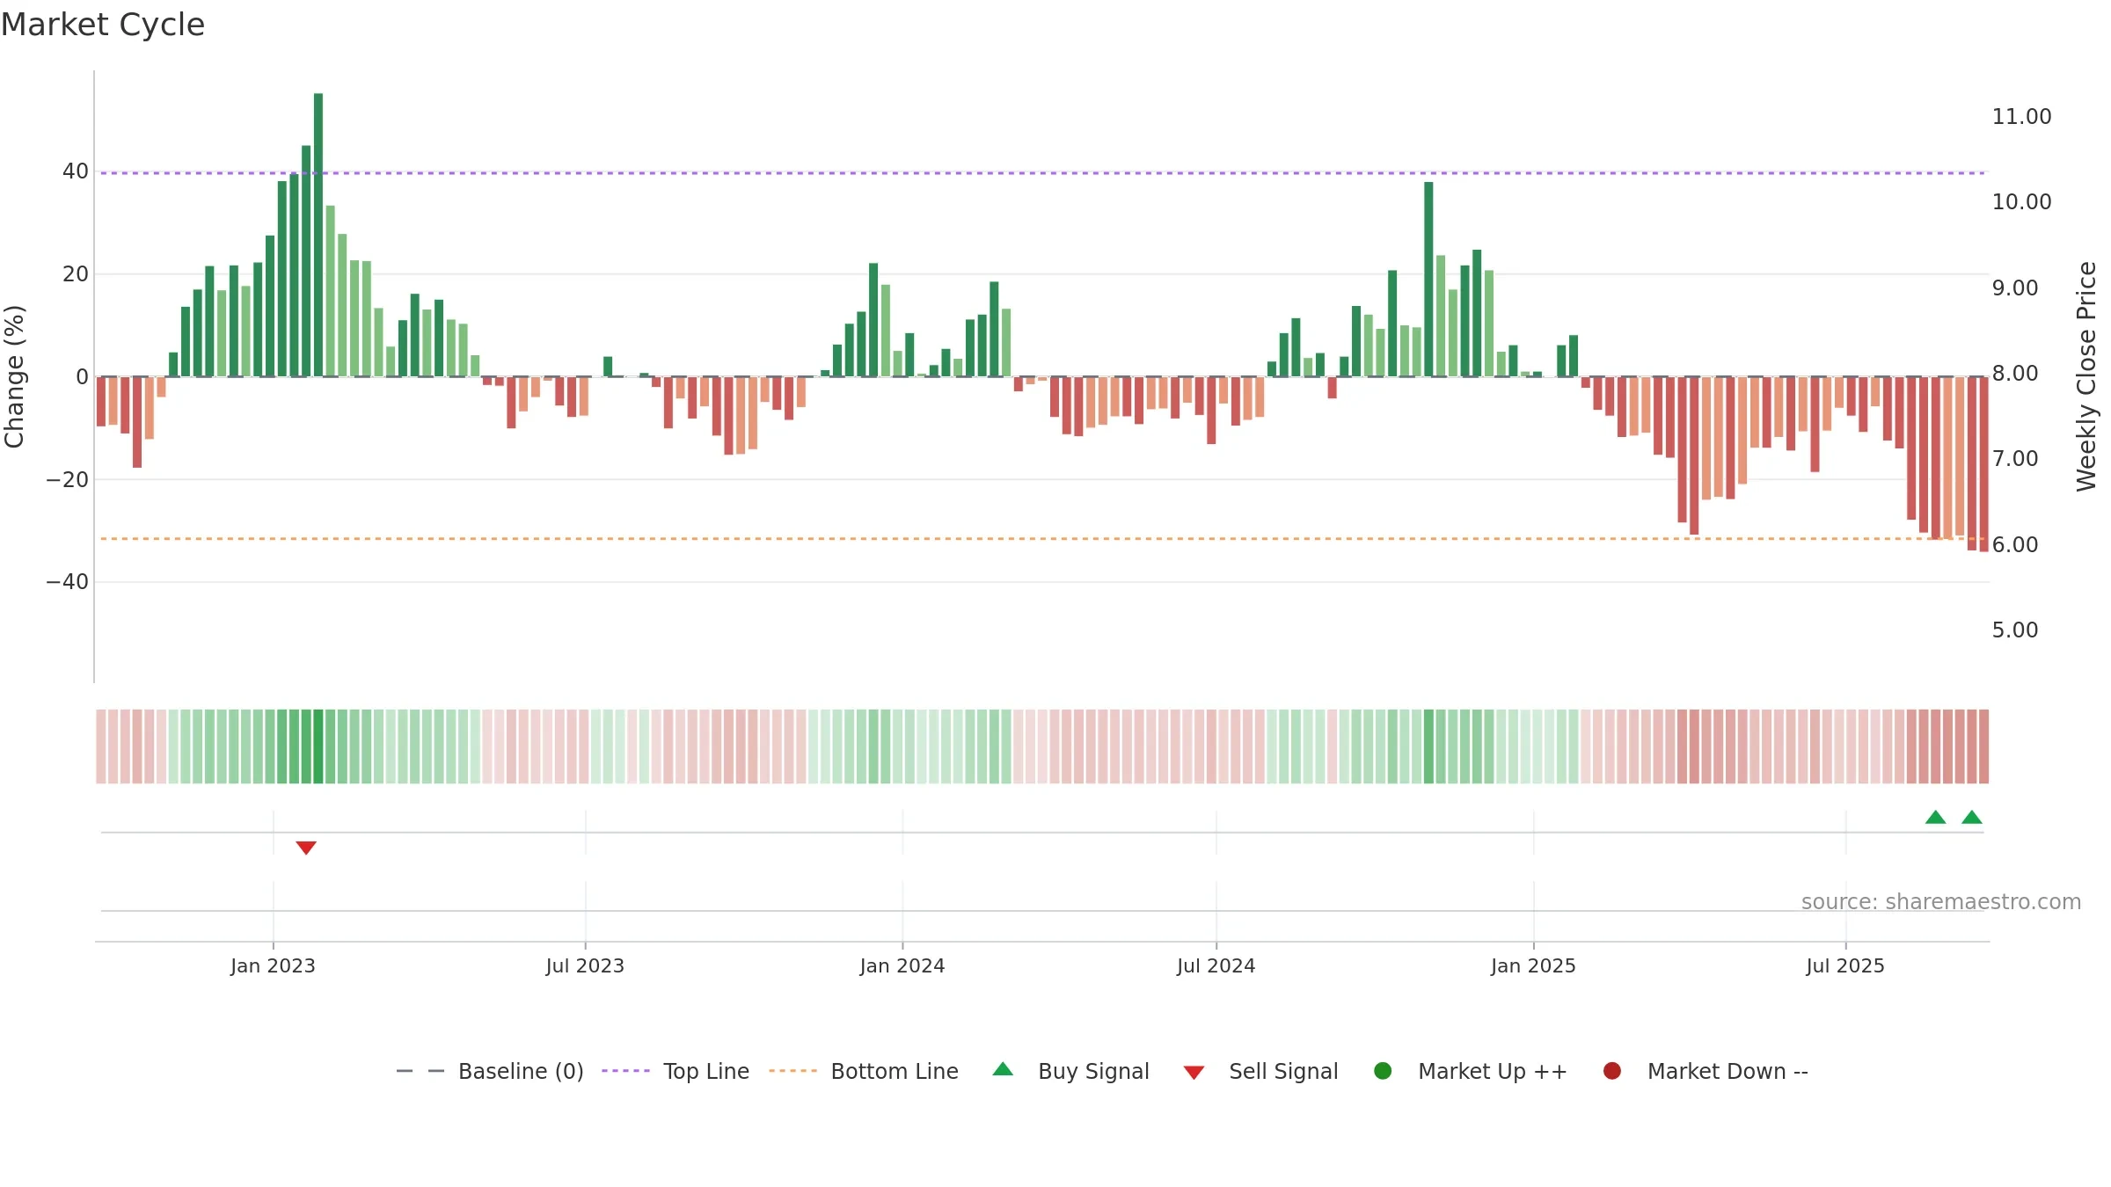Click the 6.00 price tick on the right axis

2015,545
